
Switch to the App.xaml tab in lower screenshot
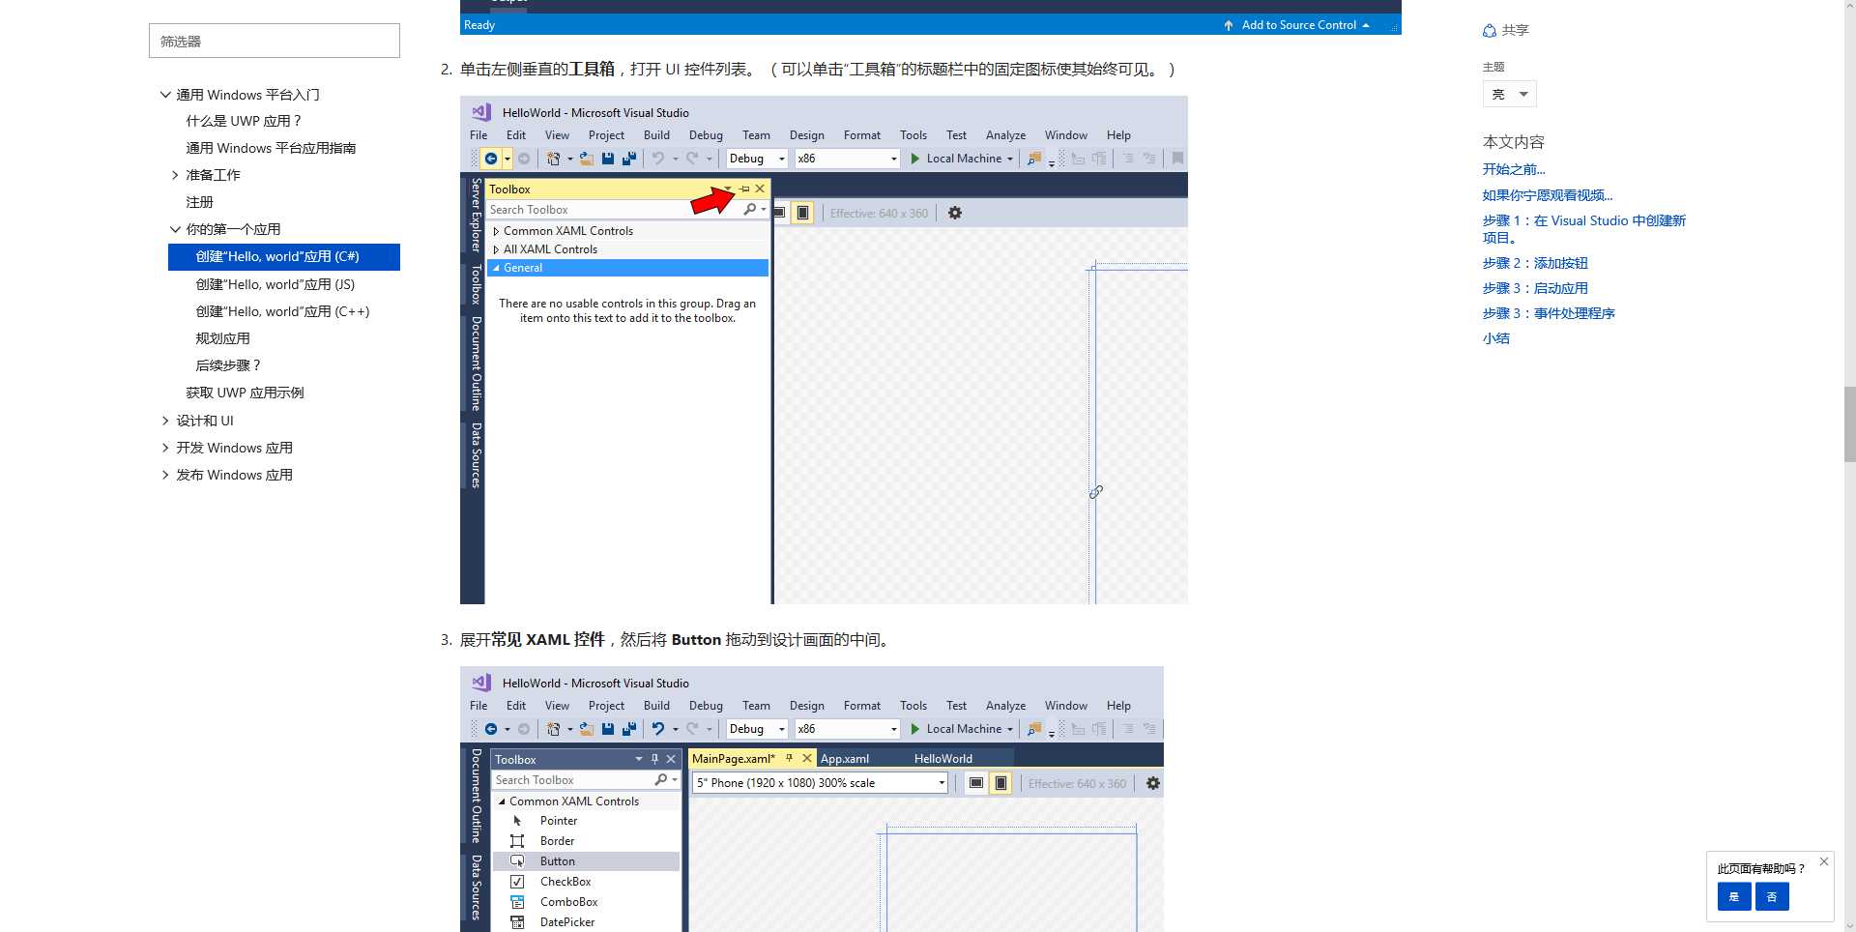[845, 759]
